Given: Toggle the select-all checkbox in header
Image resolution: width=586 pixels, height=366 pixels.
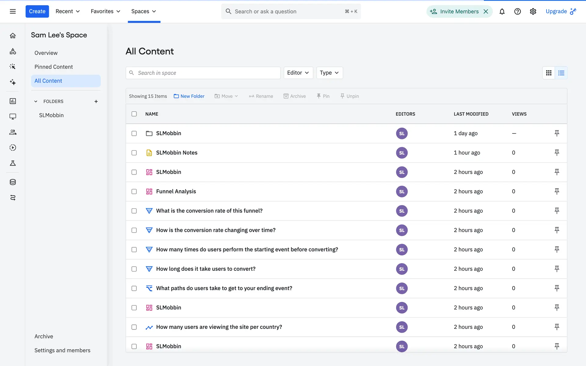Looking at the screenshot, I should coord(134,114).
